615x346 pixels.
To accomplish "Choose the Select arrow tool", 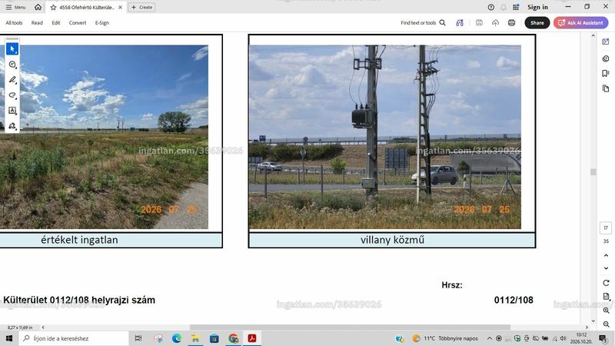I will pos(12,49).
